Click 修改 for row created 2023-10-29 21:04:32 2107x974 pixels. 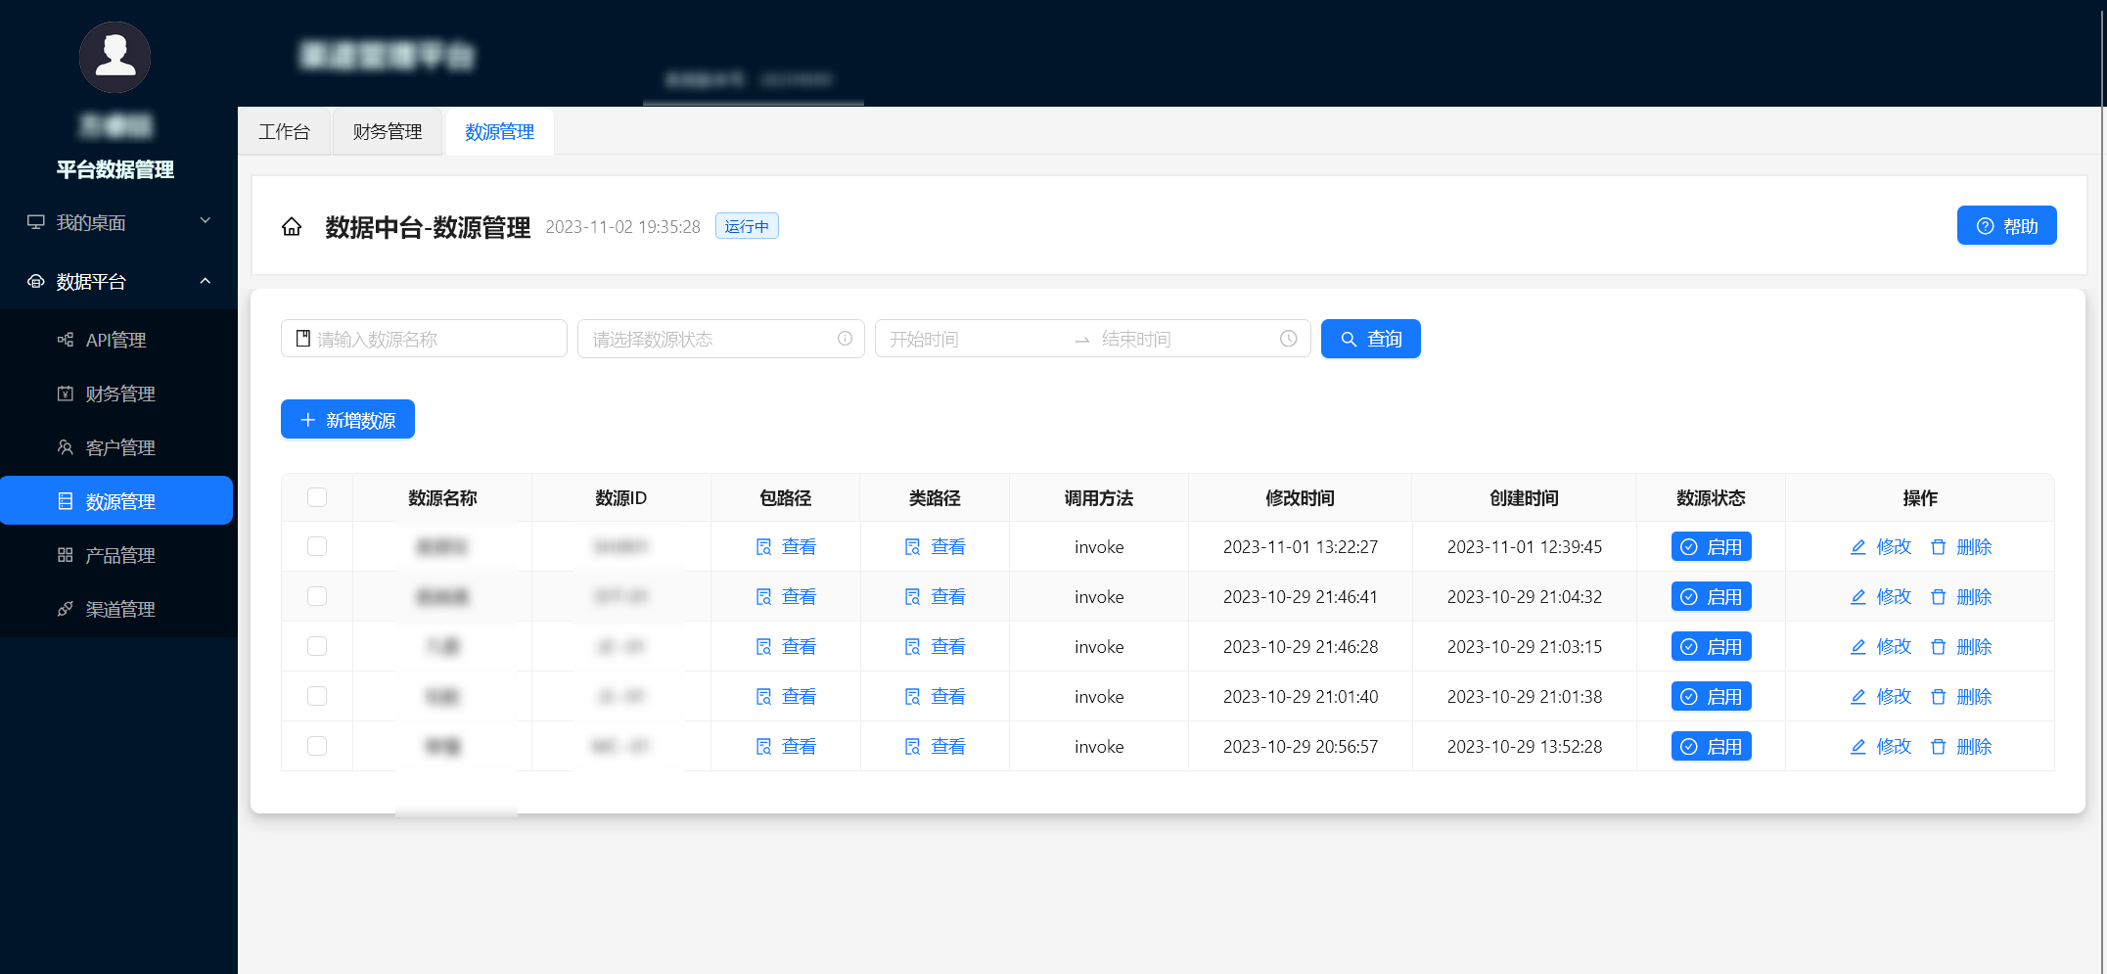tap(1881, 596)
